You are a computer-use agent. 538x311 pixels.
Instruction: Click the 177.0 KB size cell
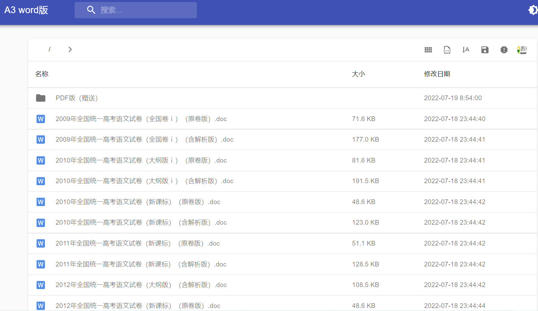click(365, 140)
